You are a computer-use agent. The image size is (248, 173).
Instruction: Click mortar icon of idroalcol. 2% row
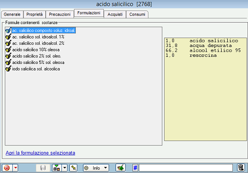tap(8, 43)
